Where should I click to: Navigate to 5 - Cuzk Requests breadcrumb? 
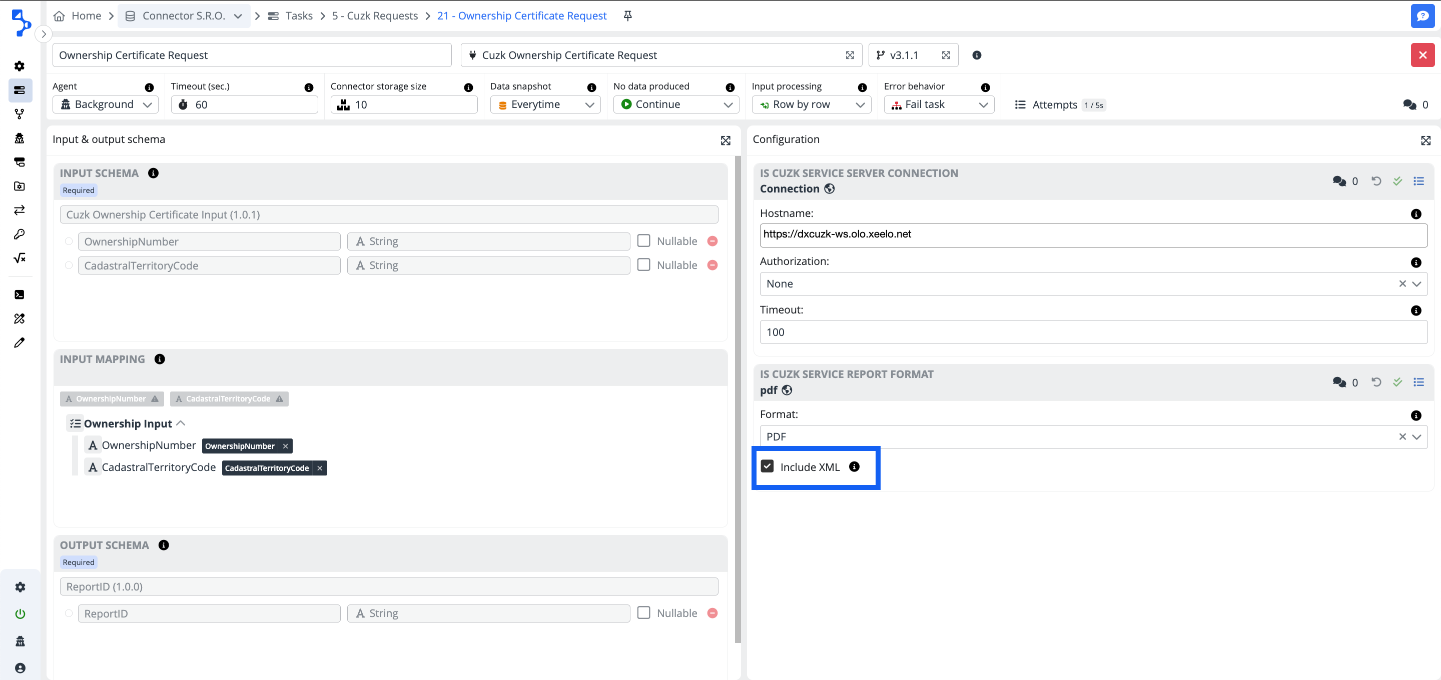coord(374,15)
